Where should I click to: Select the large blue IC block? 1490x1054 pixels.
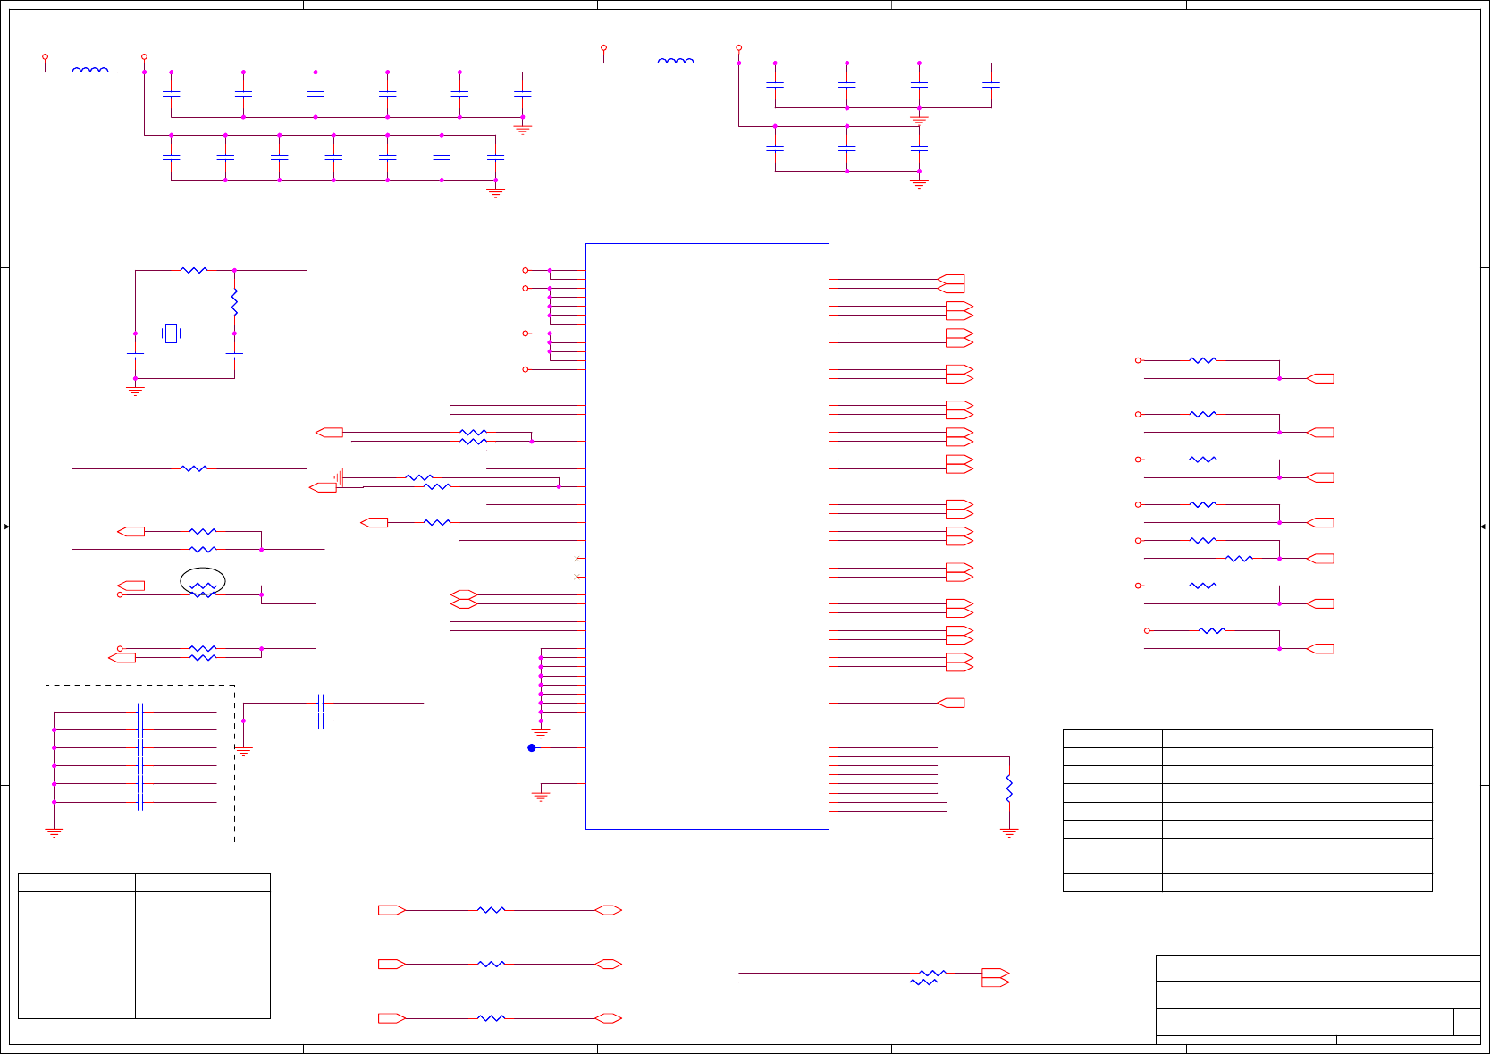click(x=707, y=535)
